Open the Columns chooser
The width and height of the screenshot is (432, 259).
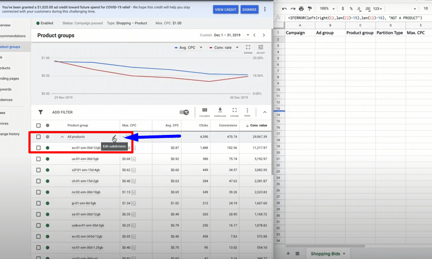click(x=204, y=112)
